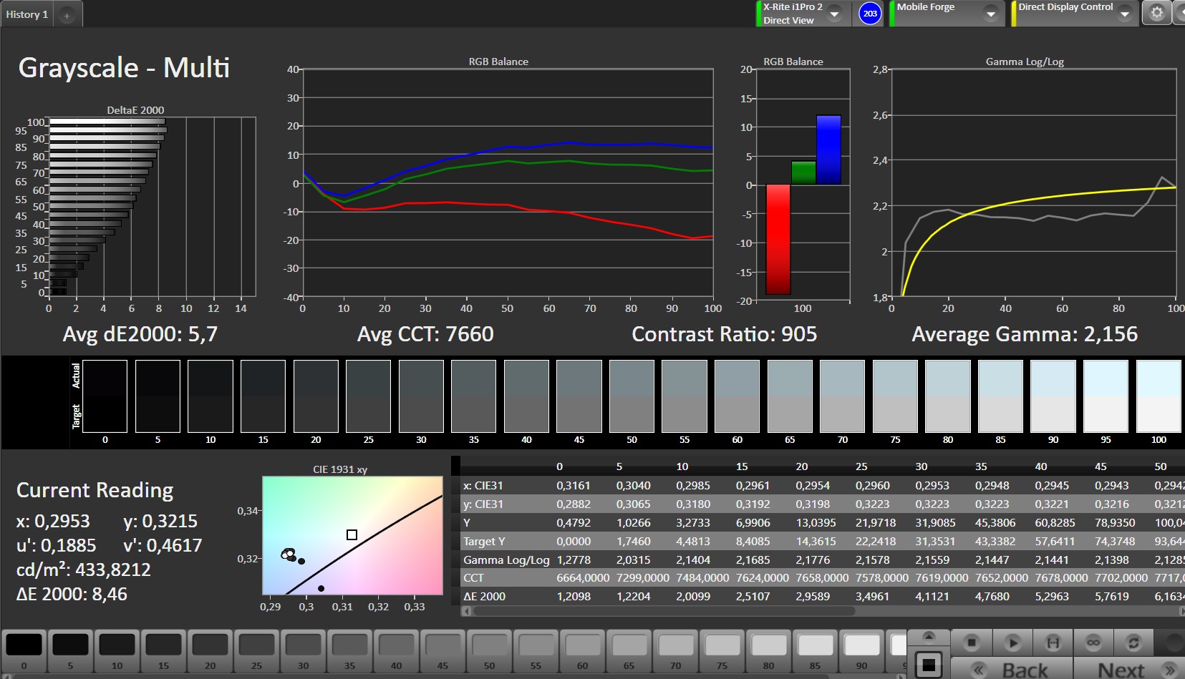Add new history tab with plus
The height and width of the screenshot is (679, 1185).
[67, 15]
